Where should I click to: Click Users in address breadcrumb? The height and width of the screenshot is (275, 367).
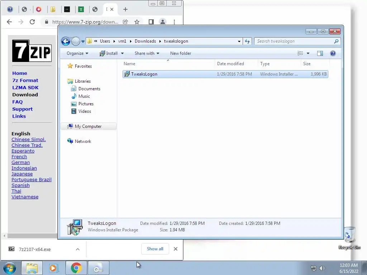pos(105,41)
